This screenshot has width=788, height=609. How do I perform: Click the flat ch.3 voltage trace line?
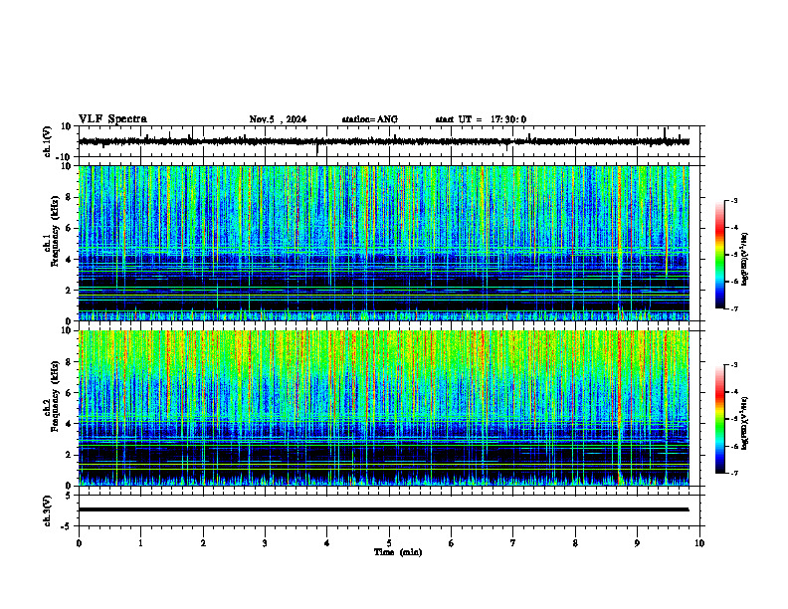pos(384,509)
